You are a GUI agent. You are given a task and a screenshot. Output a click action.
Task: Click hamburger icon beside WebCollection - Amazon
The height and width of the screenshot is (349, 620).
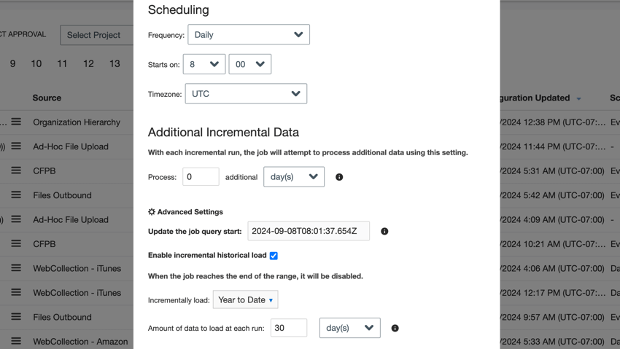click(16, 341)
